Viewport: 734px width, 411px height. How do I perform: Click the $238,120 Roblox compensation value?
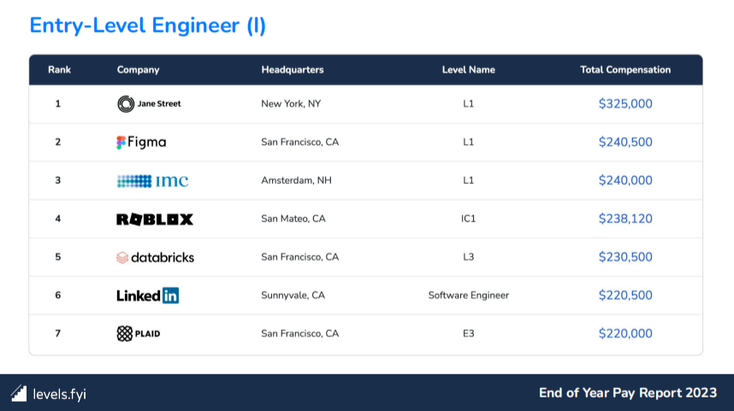pyautogui.click(x=625, y=219)
